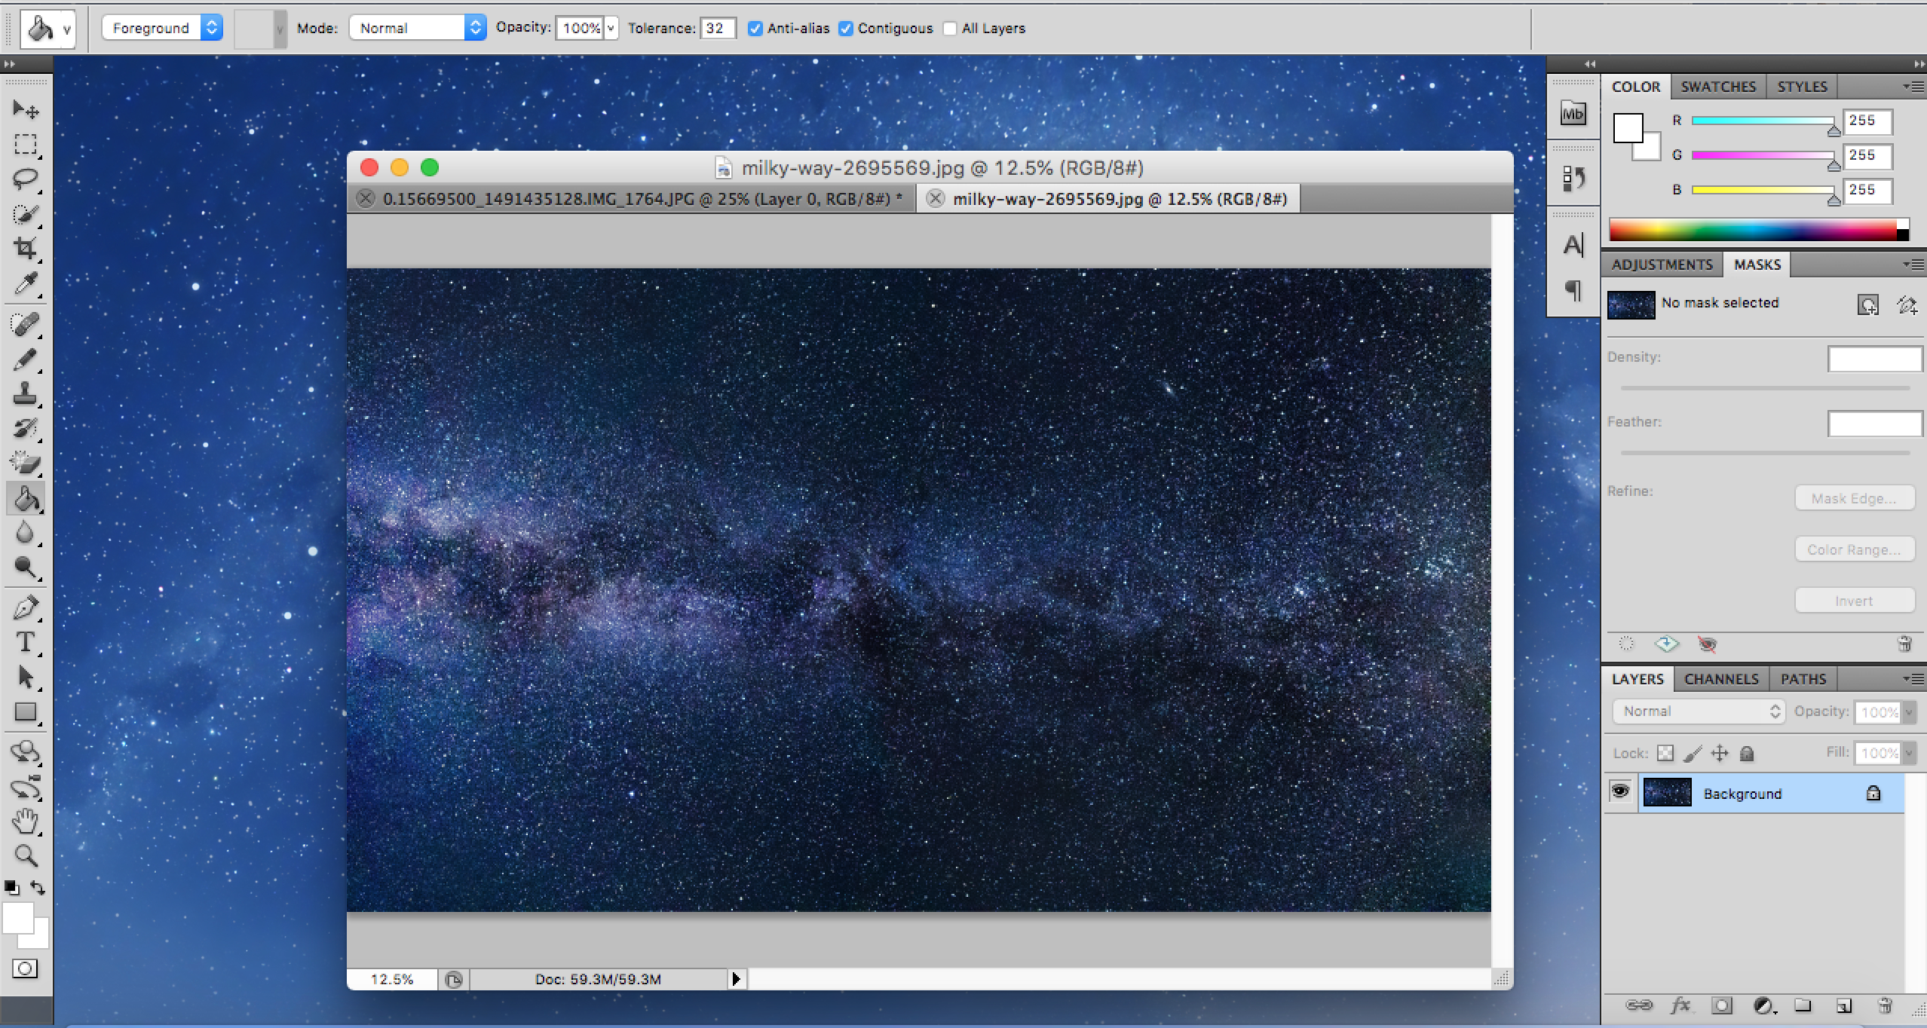Switch to the Paths tab
The height and width of the screenshot is (1028, 1927).
(1803, 679)
